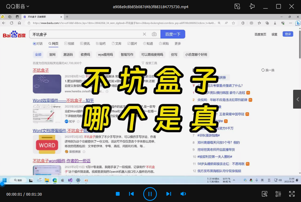The width and height of the screenshot is (301, 202).
Task: Click the WORD result thumbnail image
Action: click(47, 144)
